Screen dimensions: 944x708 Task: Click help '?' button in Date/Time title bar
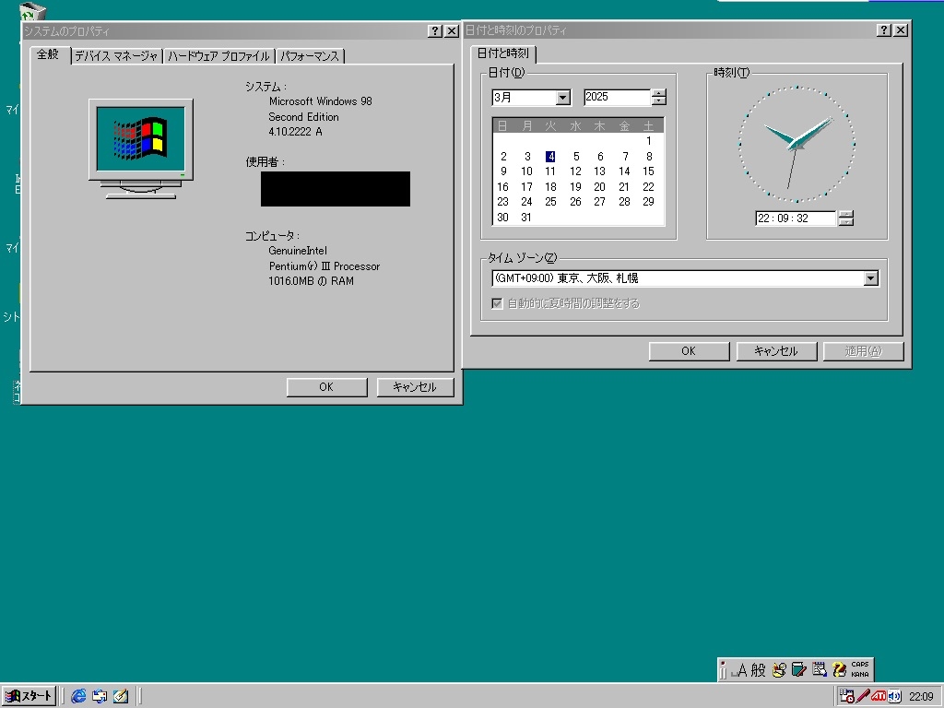884,30
